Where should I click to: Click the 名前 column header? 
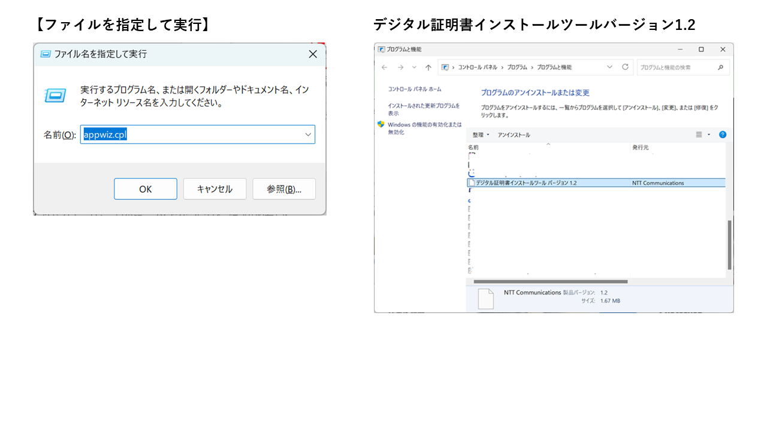tap(473, 147)
